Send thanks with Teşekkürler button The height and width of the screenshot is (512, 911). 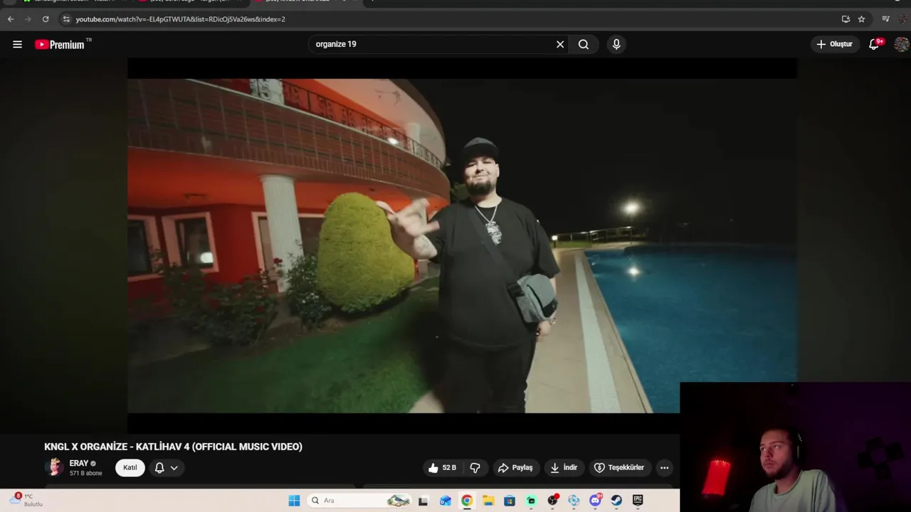pos(619,467)
